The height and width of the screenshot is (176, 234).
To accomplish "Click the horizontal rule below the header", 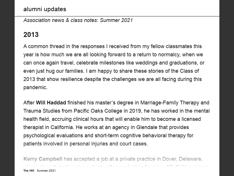I will pyautogui.click(x=117, y=16).
